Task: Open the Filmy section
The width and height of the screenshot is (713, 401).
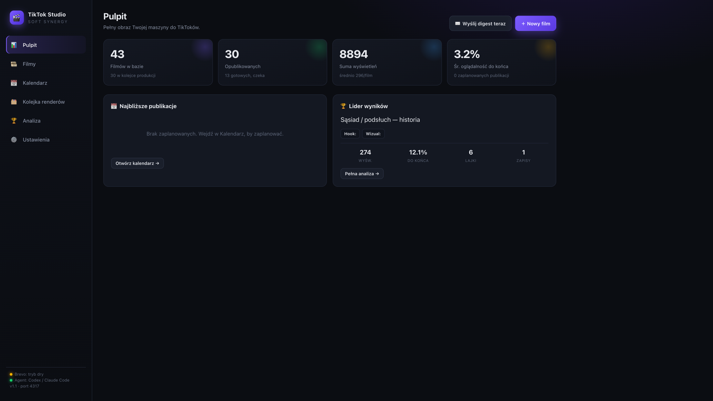Action: (x=46, y=64)
